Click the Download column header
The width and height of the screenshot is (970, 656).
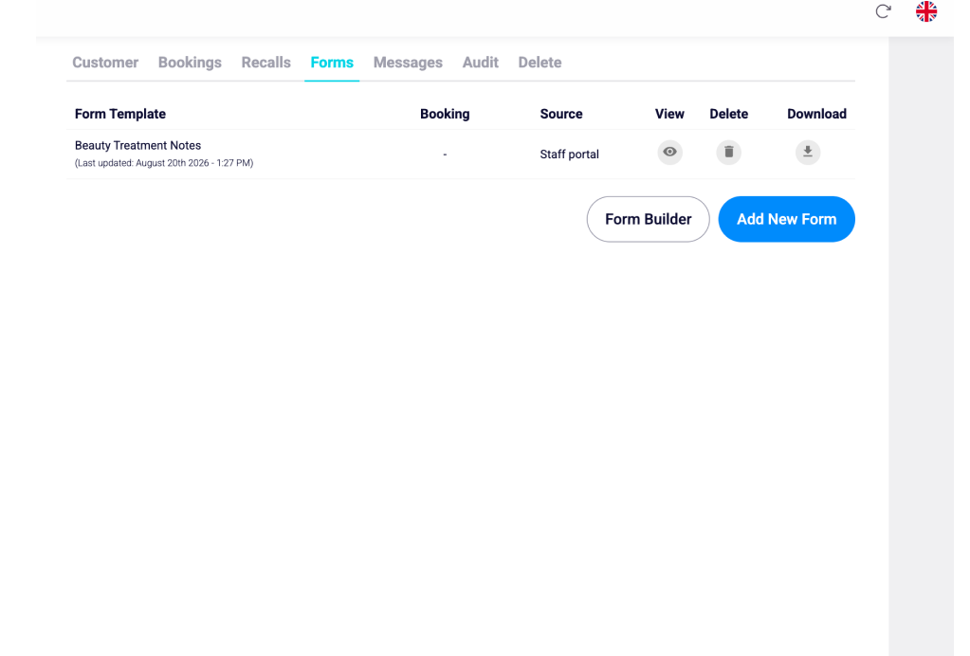pos(816,114)
